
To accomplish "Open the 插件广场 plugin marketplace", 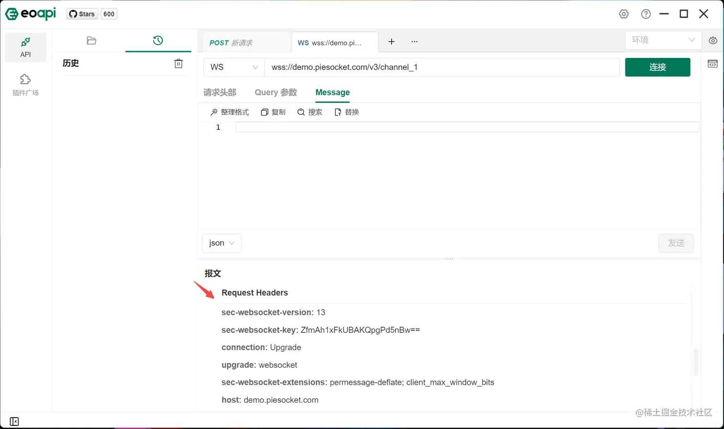I will 25,85.
